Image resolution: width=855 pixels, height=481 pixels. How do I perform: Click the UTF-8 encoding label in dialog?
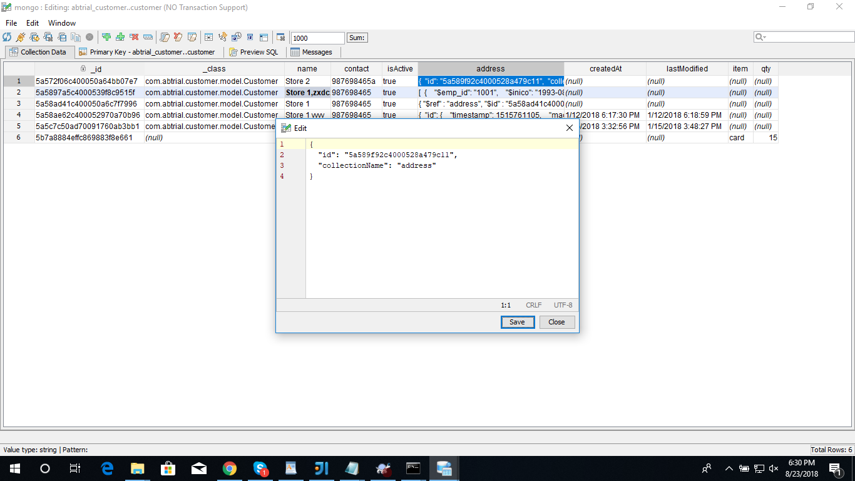(563, 306)
